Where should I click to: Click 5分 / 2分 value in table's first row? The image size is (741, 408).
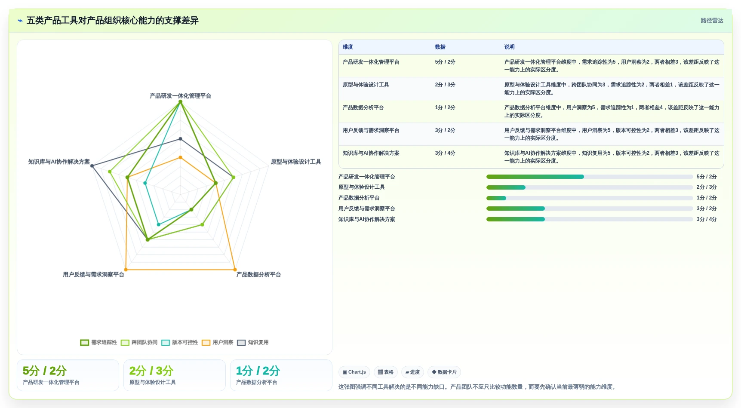[x=445, y=62]
